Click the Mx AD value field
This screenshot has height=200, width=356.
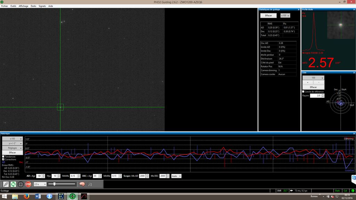pos(143,176)
